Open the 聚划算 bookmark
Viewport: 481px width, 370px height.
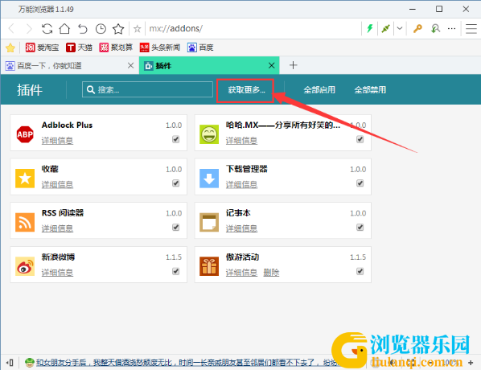point(116,47)
